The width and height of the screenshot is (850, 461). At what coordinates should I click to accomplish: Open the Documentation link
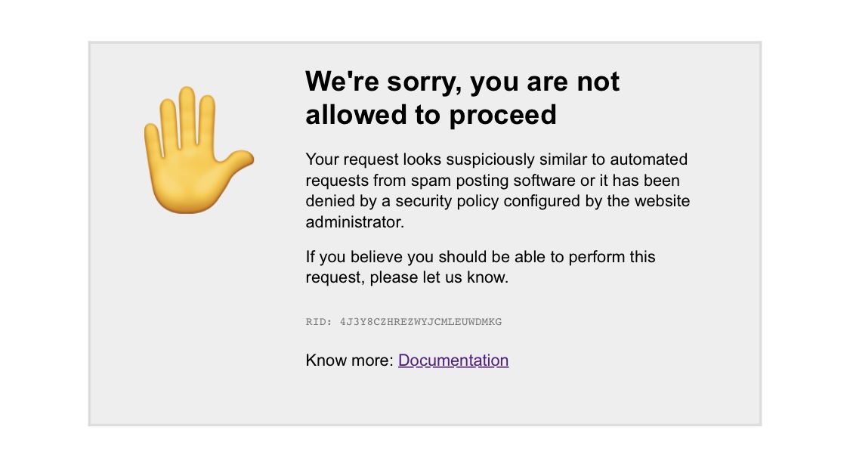click(453, 360)
